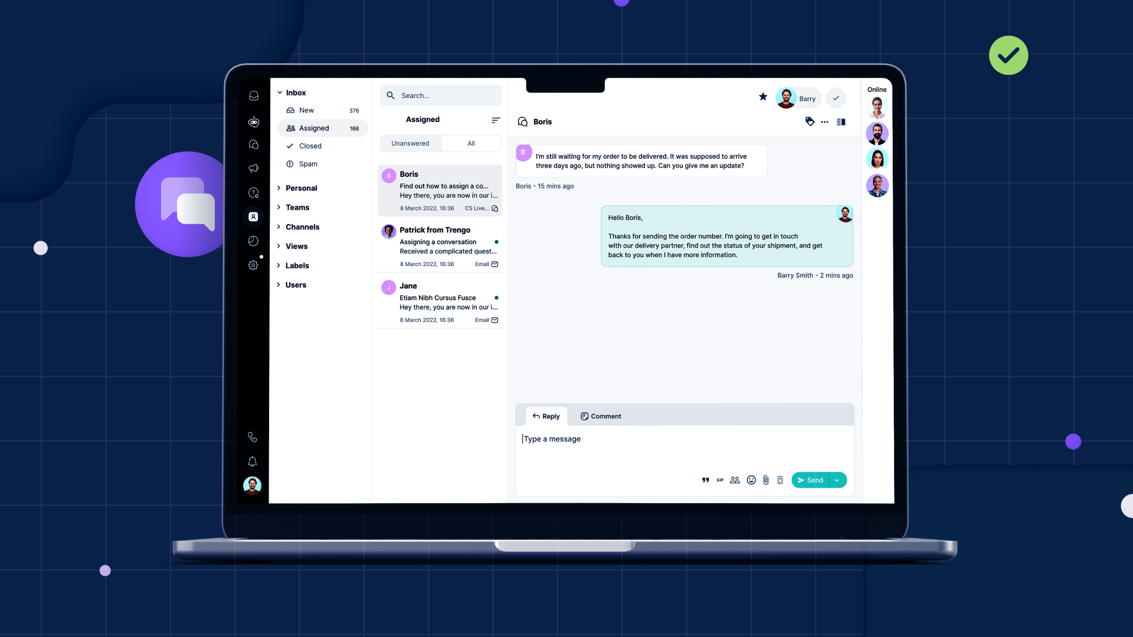Mark conversation closed with checkmark button
The width and height of the screenshot is (1133, 637).
pyautogui.click(x=836, y=98)
